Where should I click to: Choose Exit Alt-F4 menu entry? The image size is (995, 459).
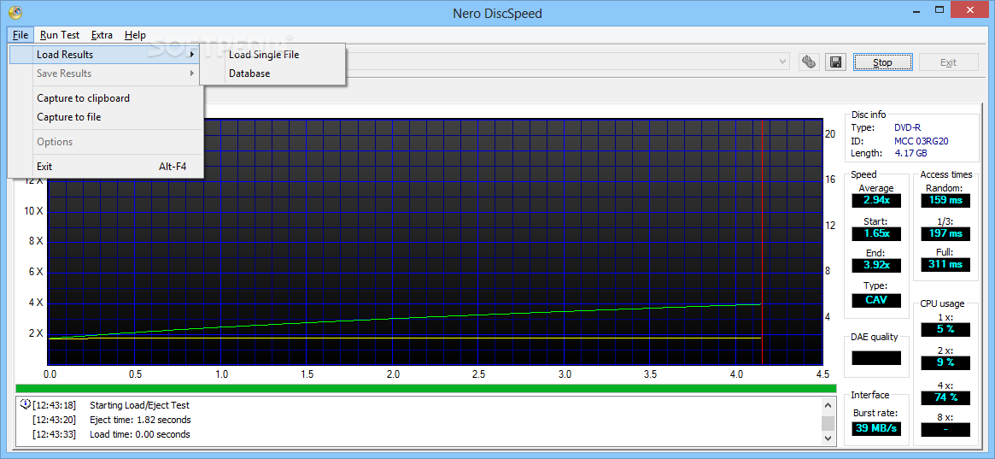tap(105, 167)
